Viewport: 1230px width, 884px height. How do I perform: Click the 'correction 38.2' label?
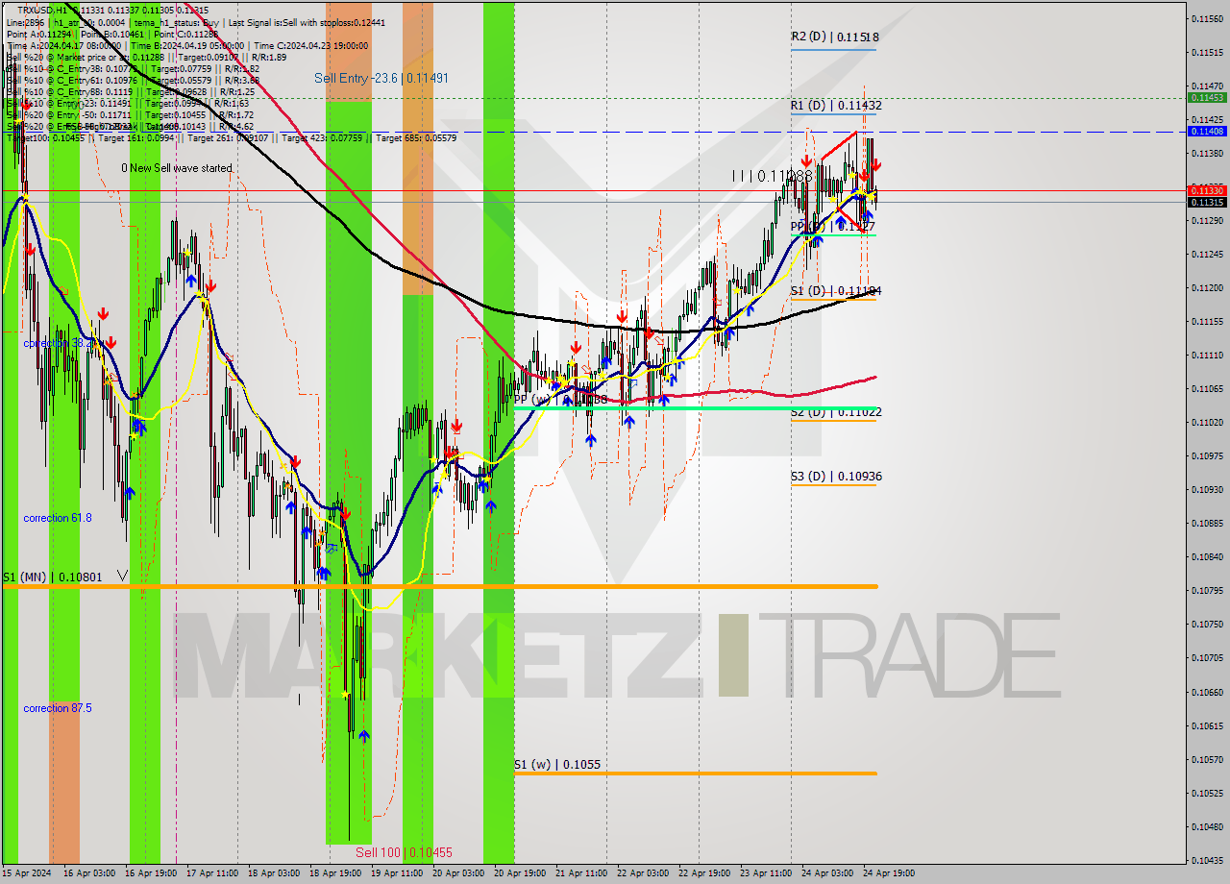click(58, 342)
